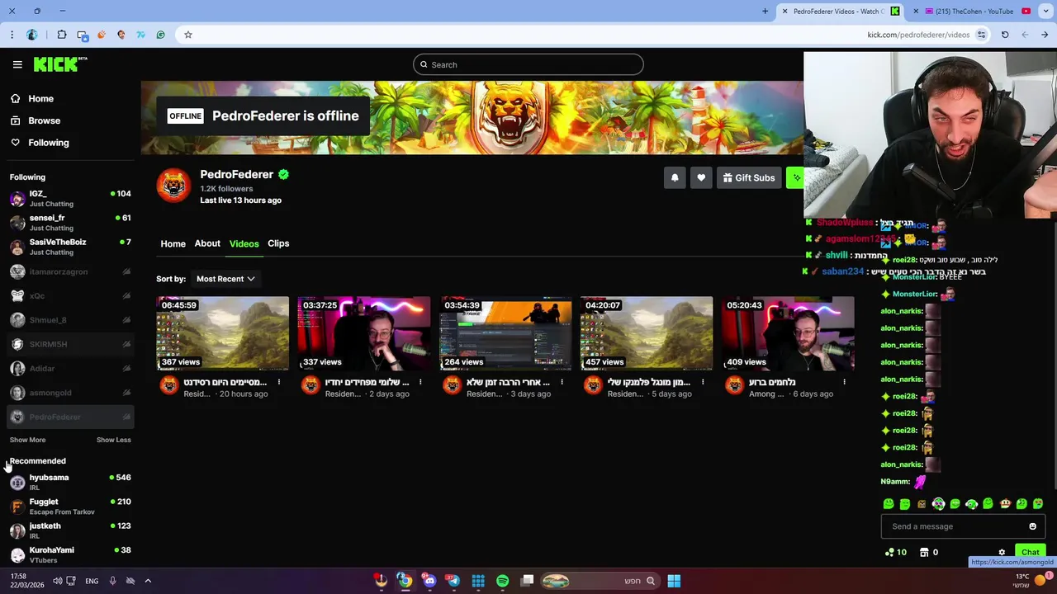Click the Gift Subs button

coord(749,177)
